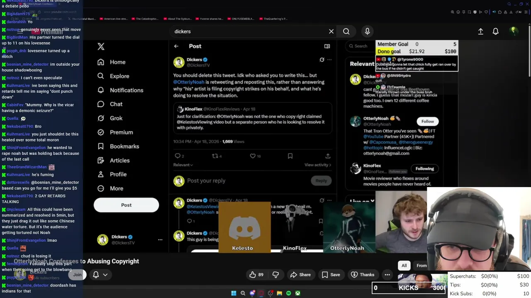Open three-dot menu on second Dickers tweet
This screenshot has width=531, height=298.
point(329,200)
